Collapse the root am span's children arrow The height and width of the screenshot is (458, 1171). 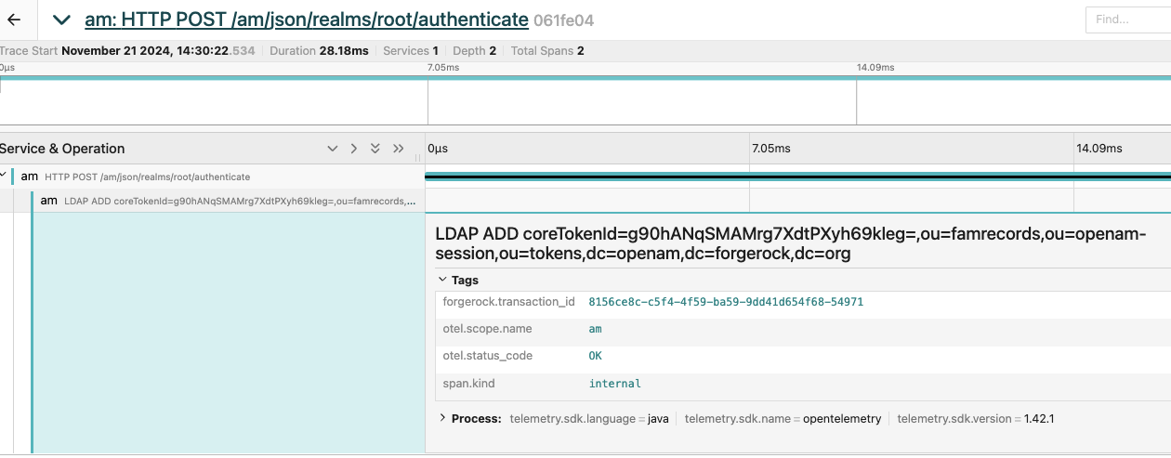click(5, 177)
